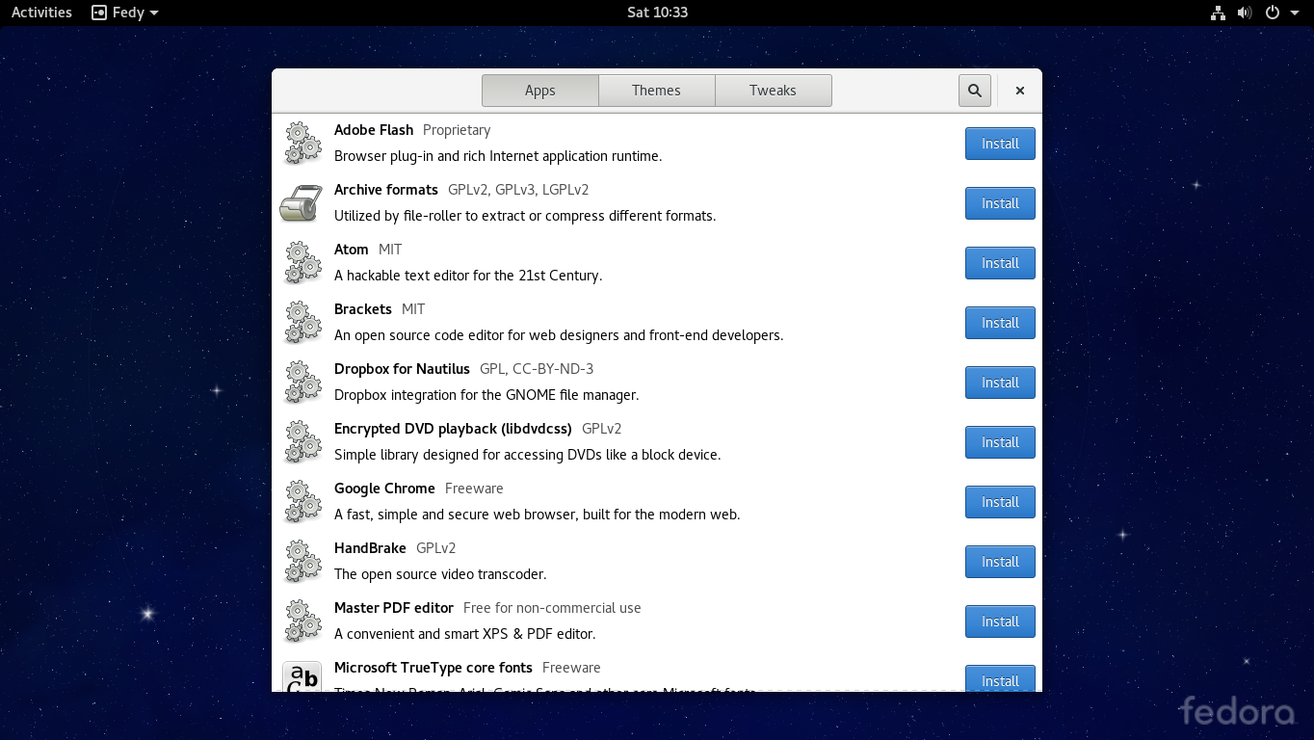This screenshot has height=740, width=1314.
Task: Install Brackets
Action: click(x=1000, y=323)
